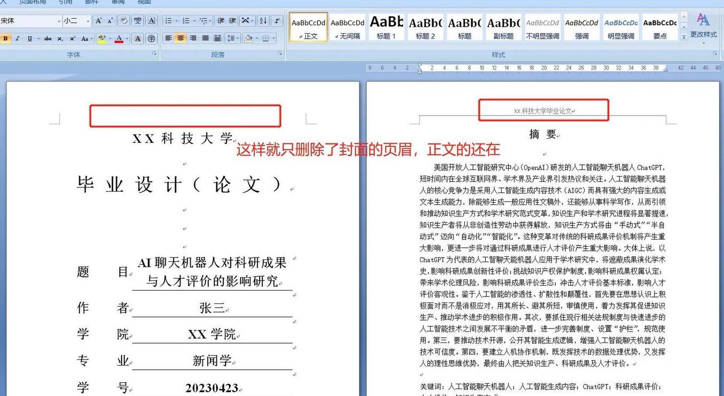Toggle Bold formatting
724x396 pixels.
coord(5,39)
